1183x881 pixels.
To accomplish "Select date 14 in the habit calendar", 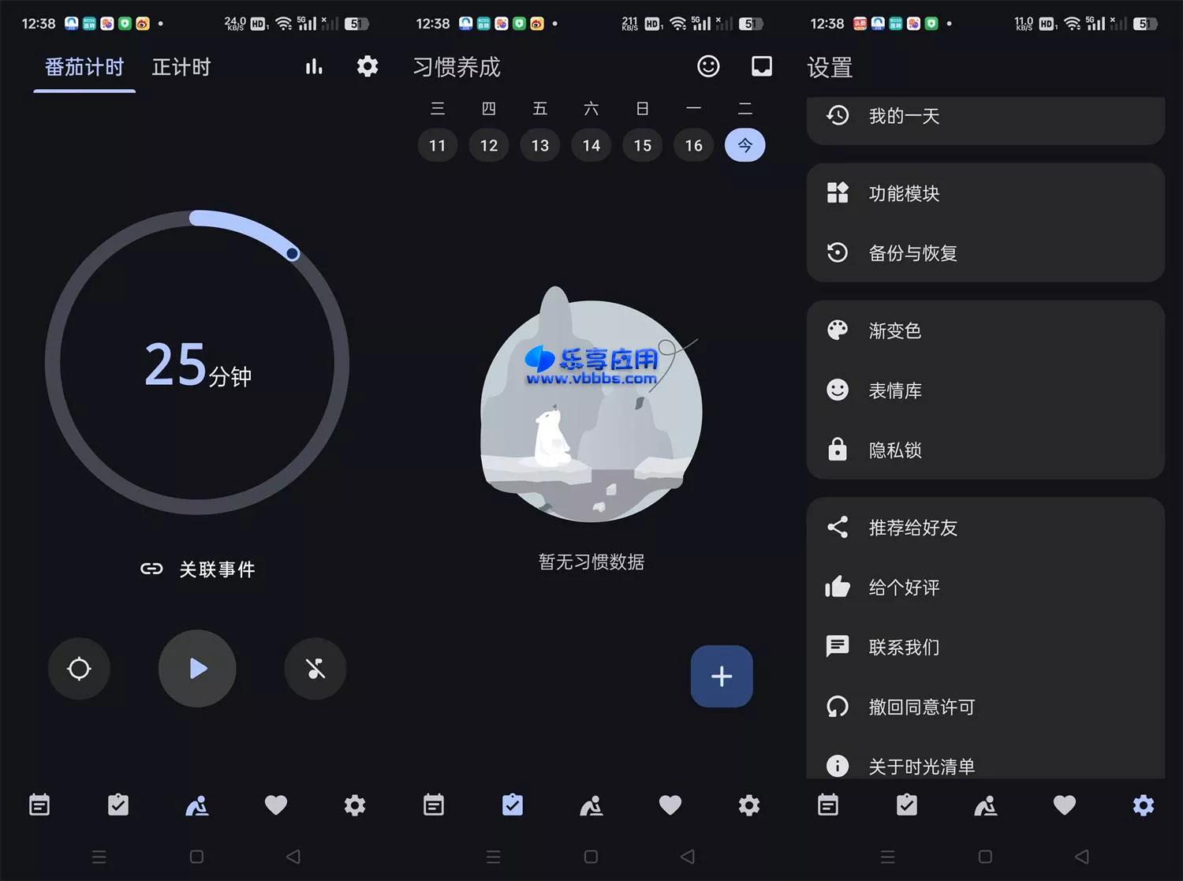I will point(591,145).
